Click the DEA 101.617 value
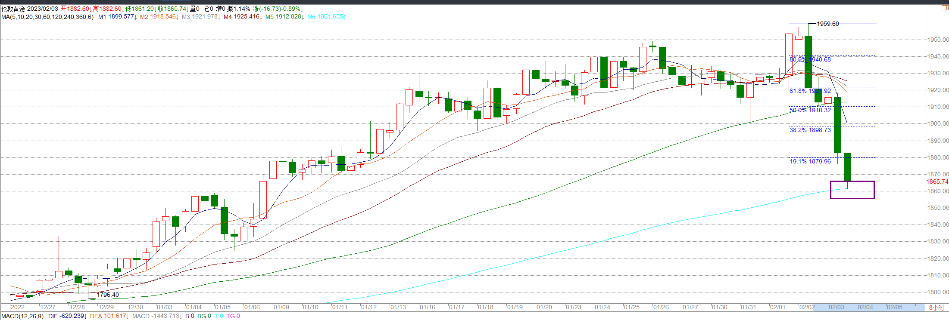949x320 pixels. [109, 316]
